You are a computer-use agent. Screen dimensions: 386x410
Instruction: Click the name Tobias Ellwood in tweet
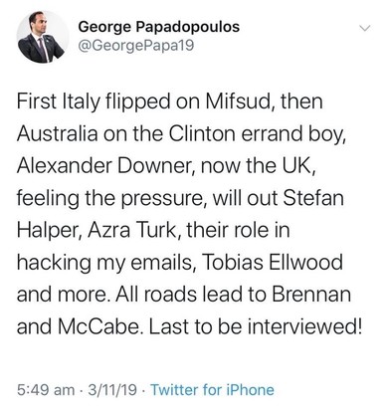point(273,262)
